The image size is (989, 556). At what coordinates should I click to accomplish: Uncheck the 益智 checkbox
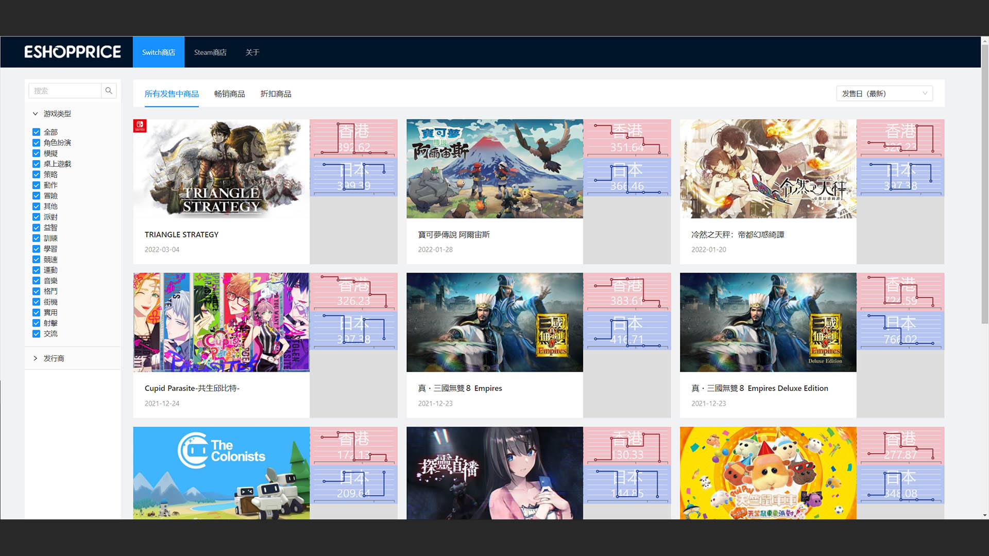click(36, 228)
